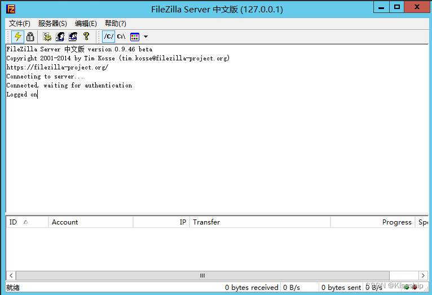Sort connections by ID column
The image size is (432, 295).
click(27, 222)
